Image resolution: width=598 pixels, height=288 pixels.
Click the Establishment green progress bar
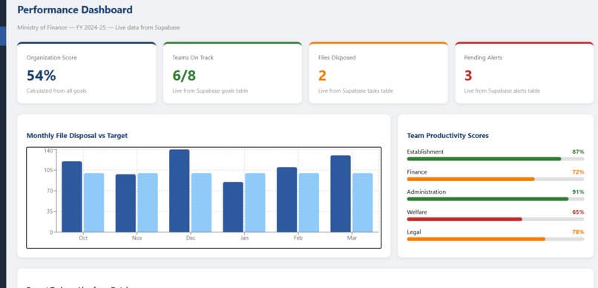pyautogui.click(x=484, y=159)
